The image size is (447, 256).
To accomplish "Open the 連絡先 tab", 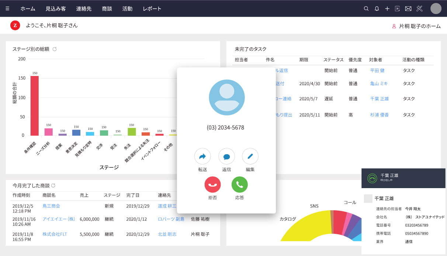I will 84,8.
